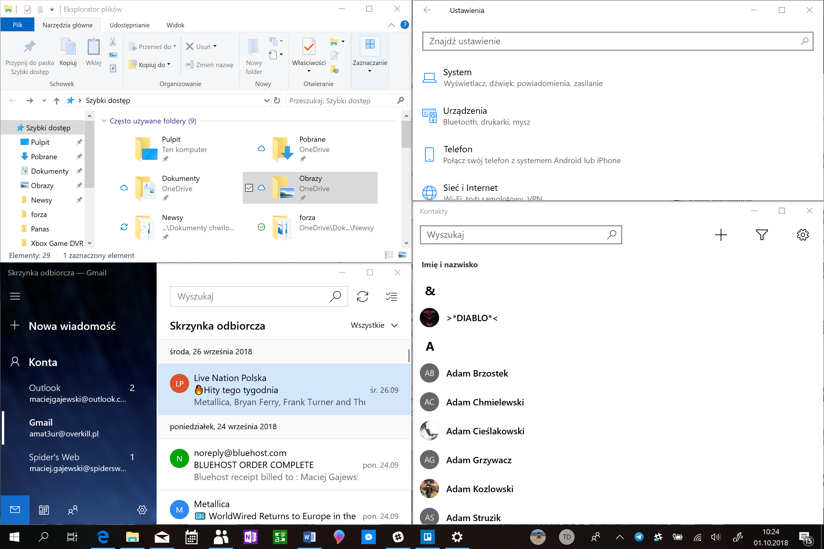Switch to details view in Explorer status bar
824x549 pixels.
pyautogui.click(x=389, y=255)
